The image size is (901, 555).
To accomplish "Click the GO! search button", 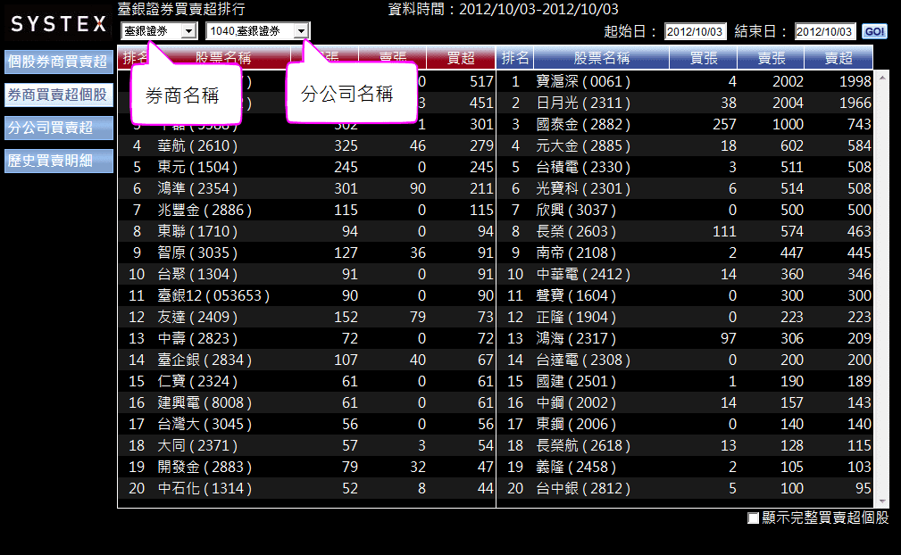I will (x=874, y=32).
